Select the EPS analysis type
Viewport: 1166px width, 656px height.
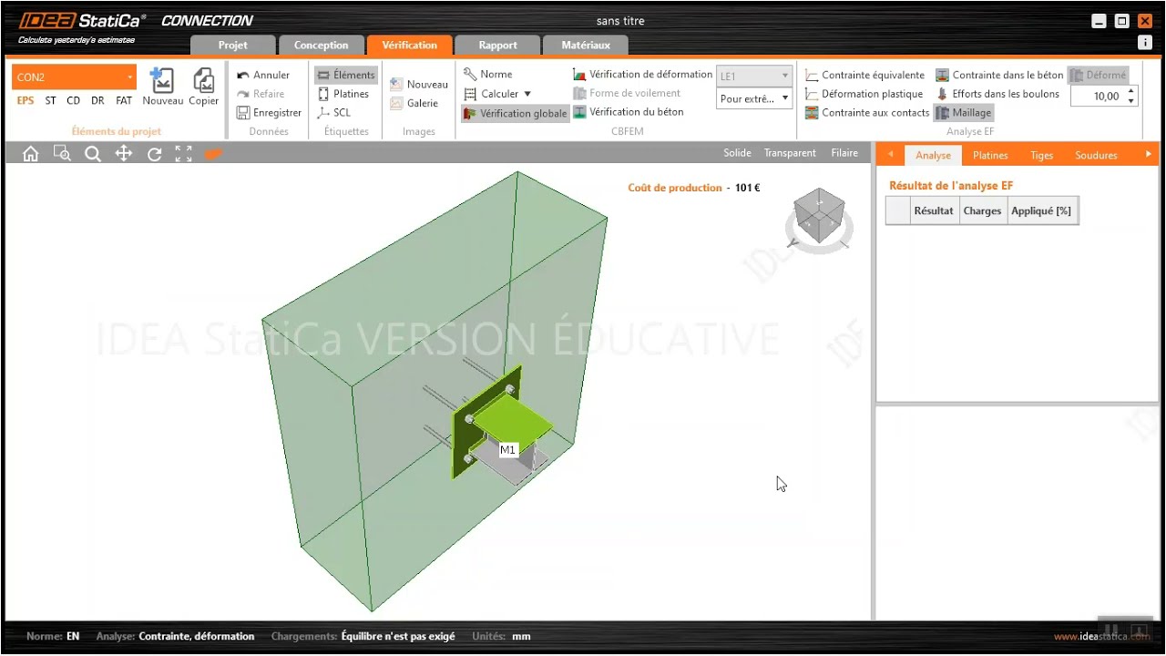[x=26, y=101]
